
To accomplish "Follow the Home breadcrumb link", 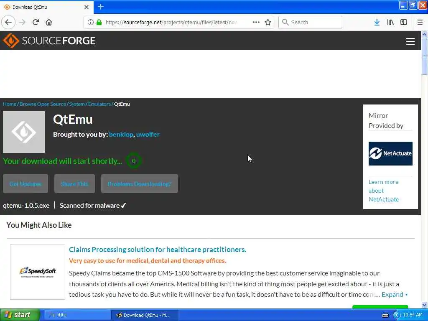I will pyautogui.click(x=10, y=104).
